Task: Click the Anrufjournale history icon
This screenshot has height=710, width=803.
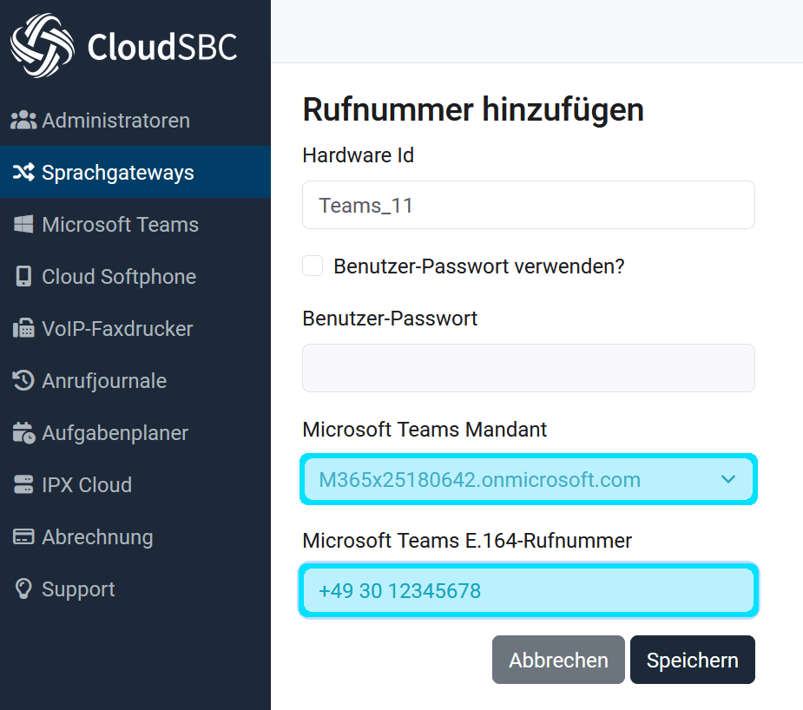Action: tap(23, 381)
